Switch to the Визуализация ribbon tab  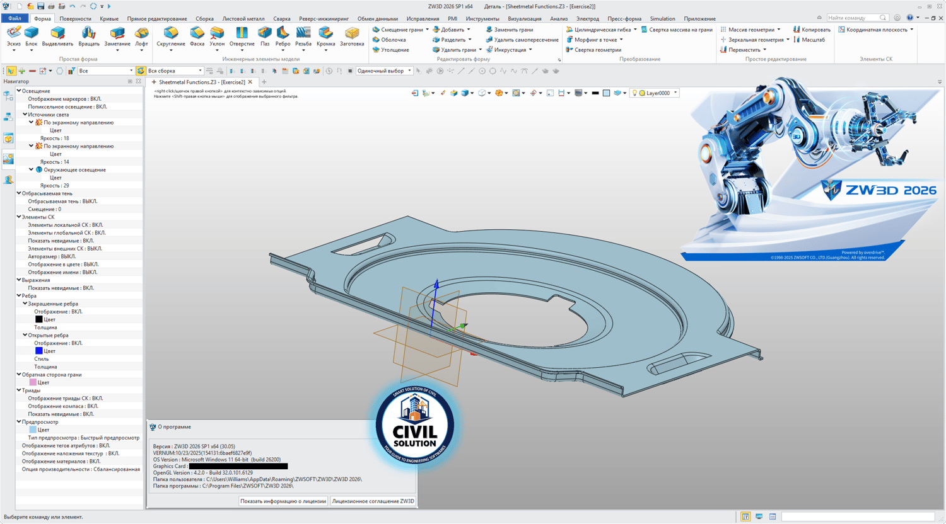525,18
